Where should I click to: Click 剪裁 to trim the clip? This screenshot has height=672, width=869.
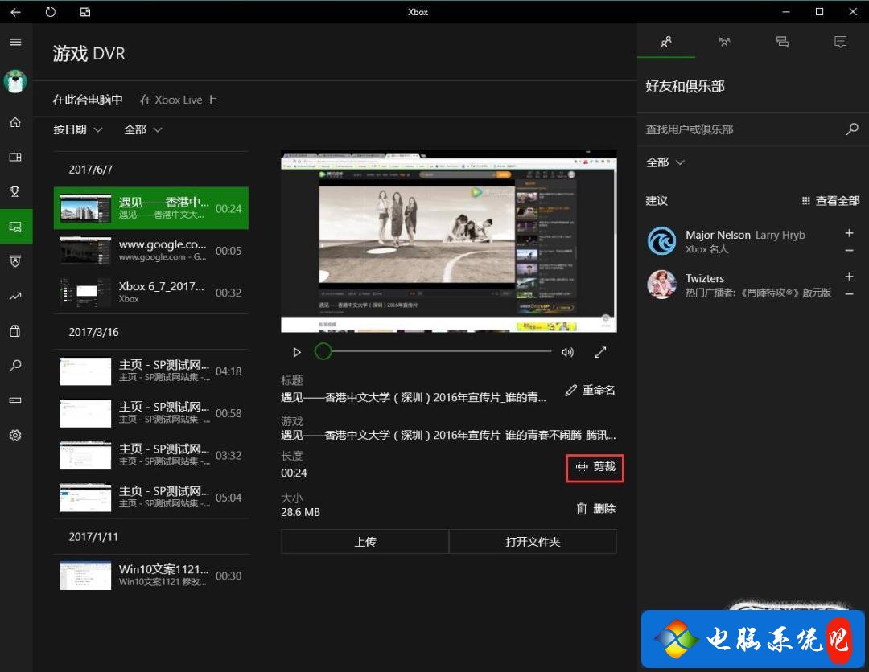pyautogui.click(x=595, y=467)
